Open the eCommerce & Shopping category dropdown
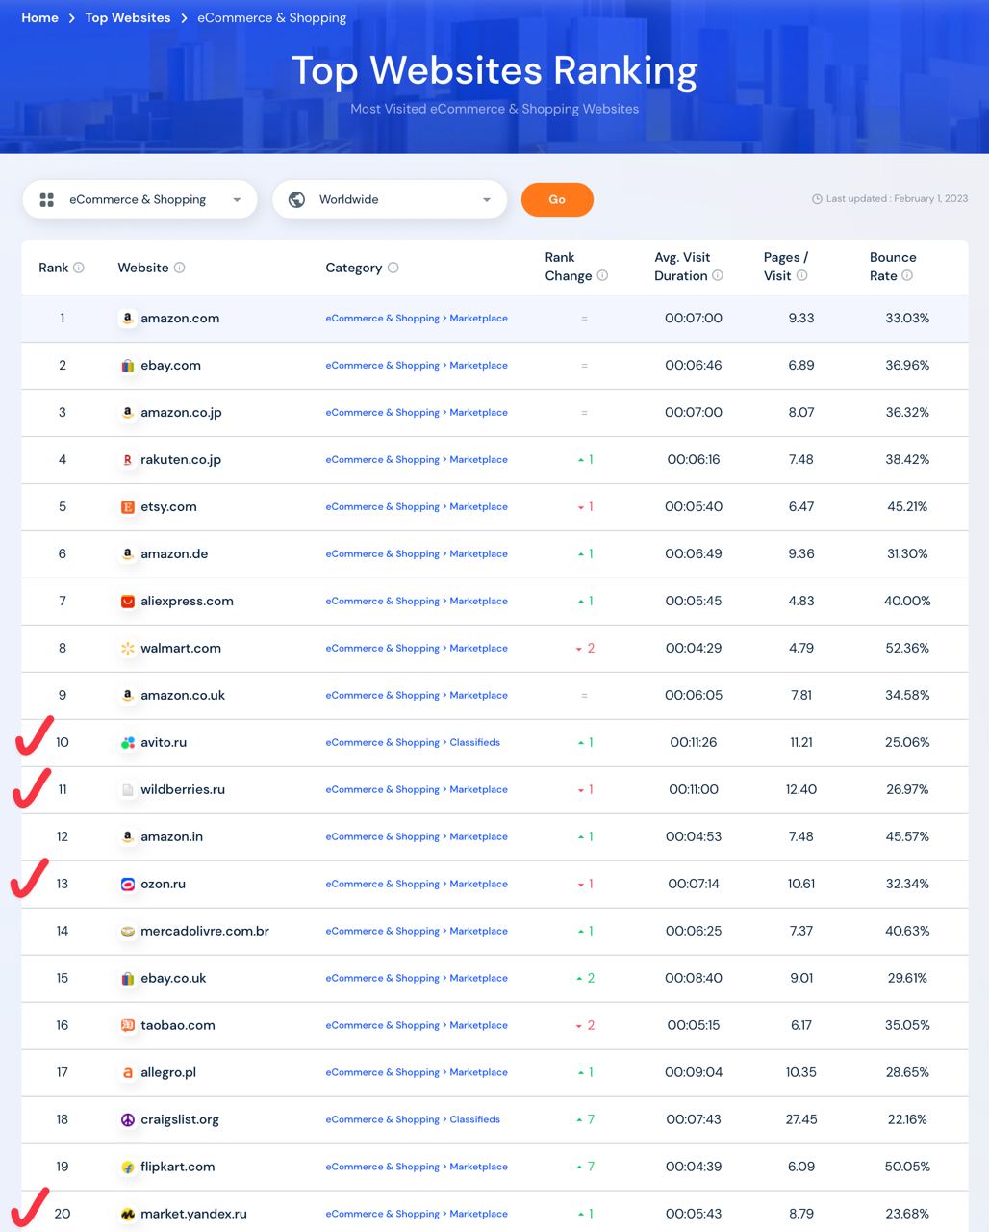 coord(139,199)
